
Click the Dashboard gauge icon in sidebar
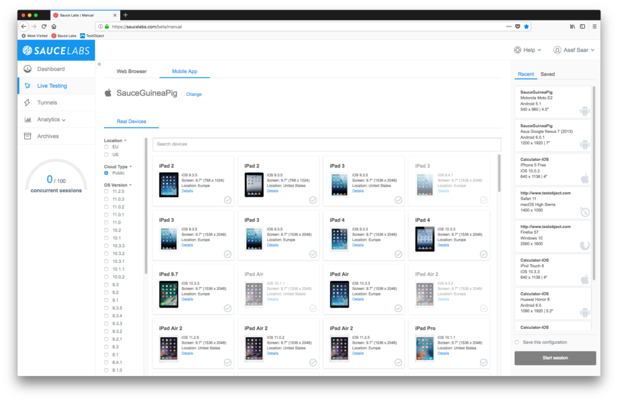pos(28,69)
